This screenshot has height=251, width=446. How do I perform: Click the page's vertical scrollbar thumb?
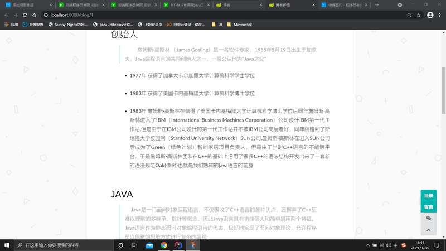(x=443, y=90)
